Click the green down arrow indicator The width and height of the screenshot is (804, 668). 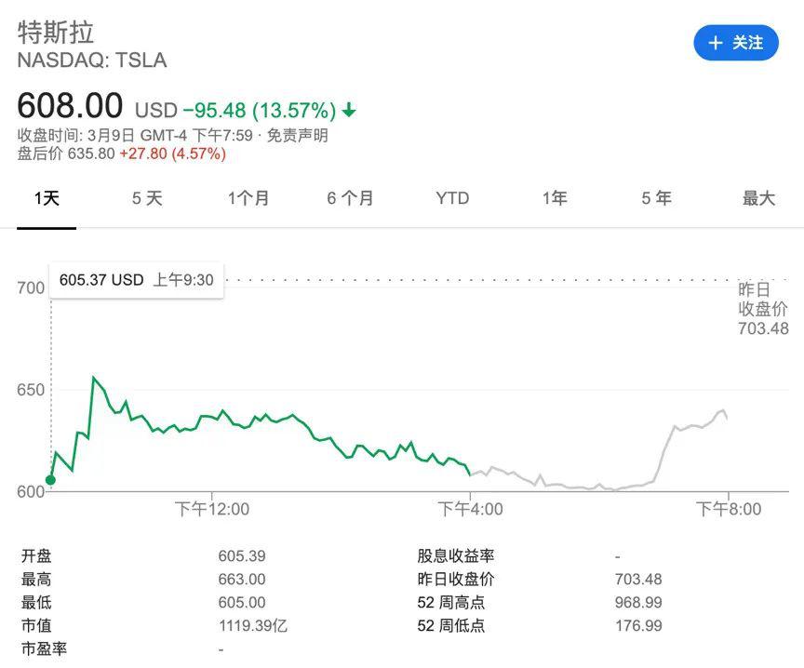tap(349, 110)
